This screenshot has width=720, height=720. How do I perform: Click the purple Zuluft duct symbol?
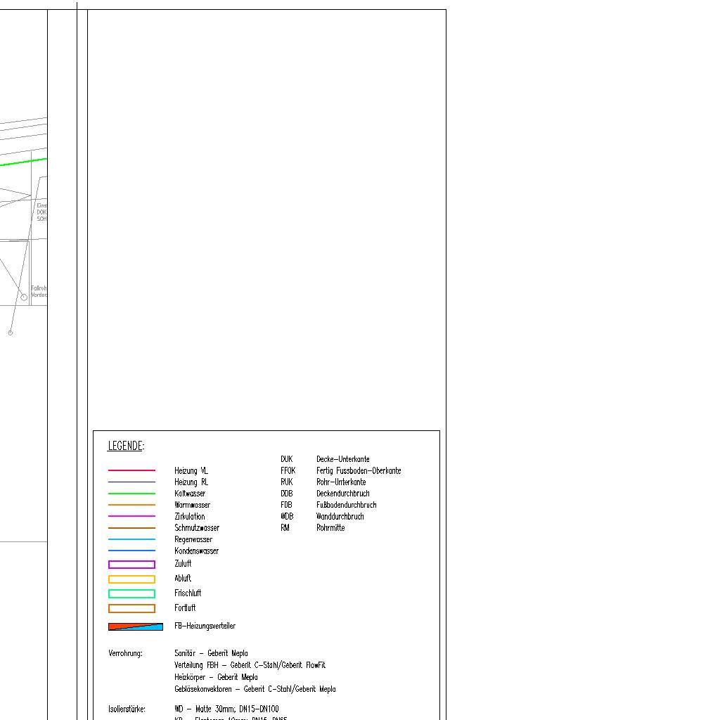(x=131, y=565)
